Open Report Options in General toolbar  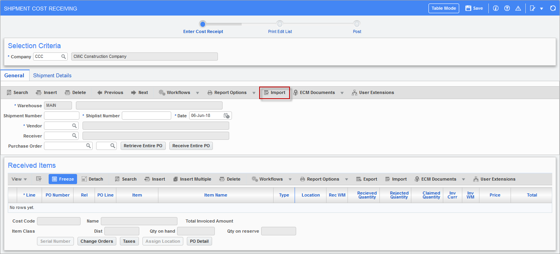tap(227, 92)
